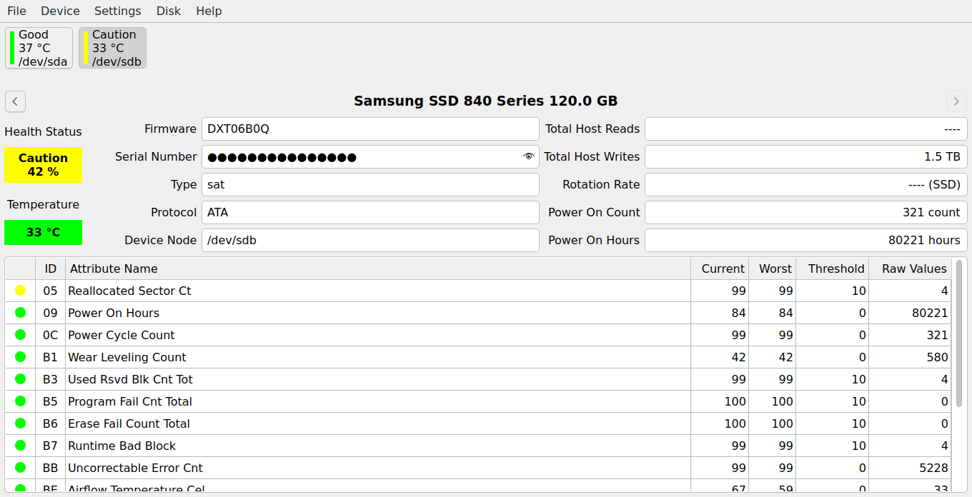Click the green status dot for Wear Leveling Count
972x497 pixels.
point(20,356)
